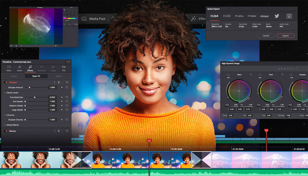Choose the Twitter preset in Quick Export
The width and height of the screenshot is (308, 176).
tap(277, 16)
